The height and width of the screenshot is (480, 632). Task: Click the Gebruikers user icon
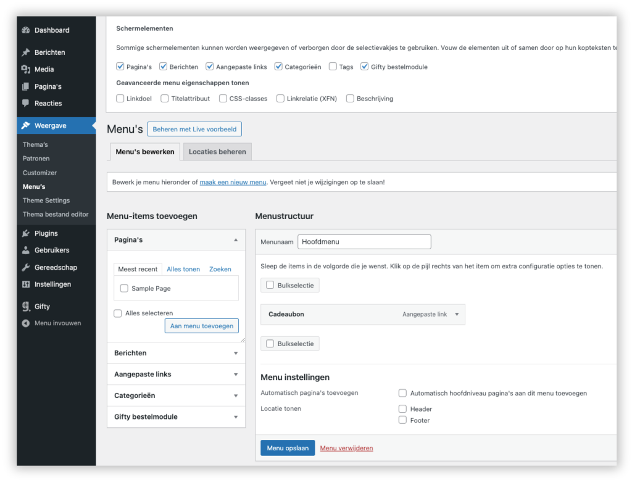coord(26,250)
